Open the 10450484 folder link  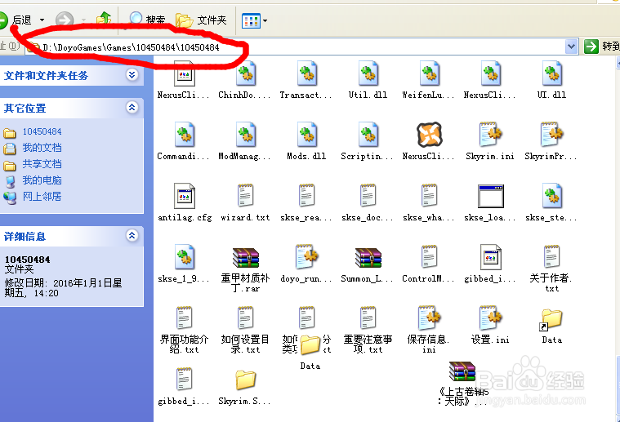tap(42, 131)
